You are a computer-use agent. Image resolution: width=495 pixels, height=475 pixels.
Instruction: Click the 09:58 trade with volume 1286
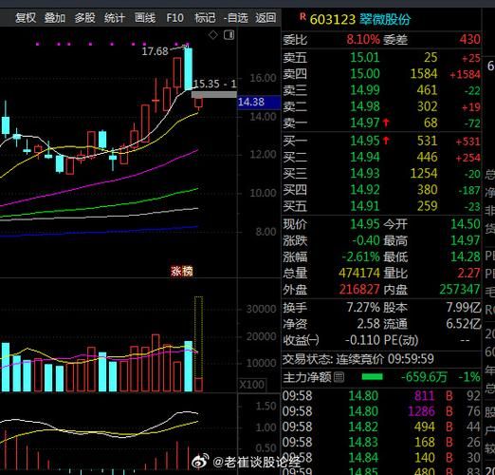pyautogui.click(x=381, y=411)
